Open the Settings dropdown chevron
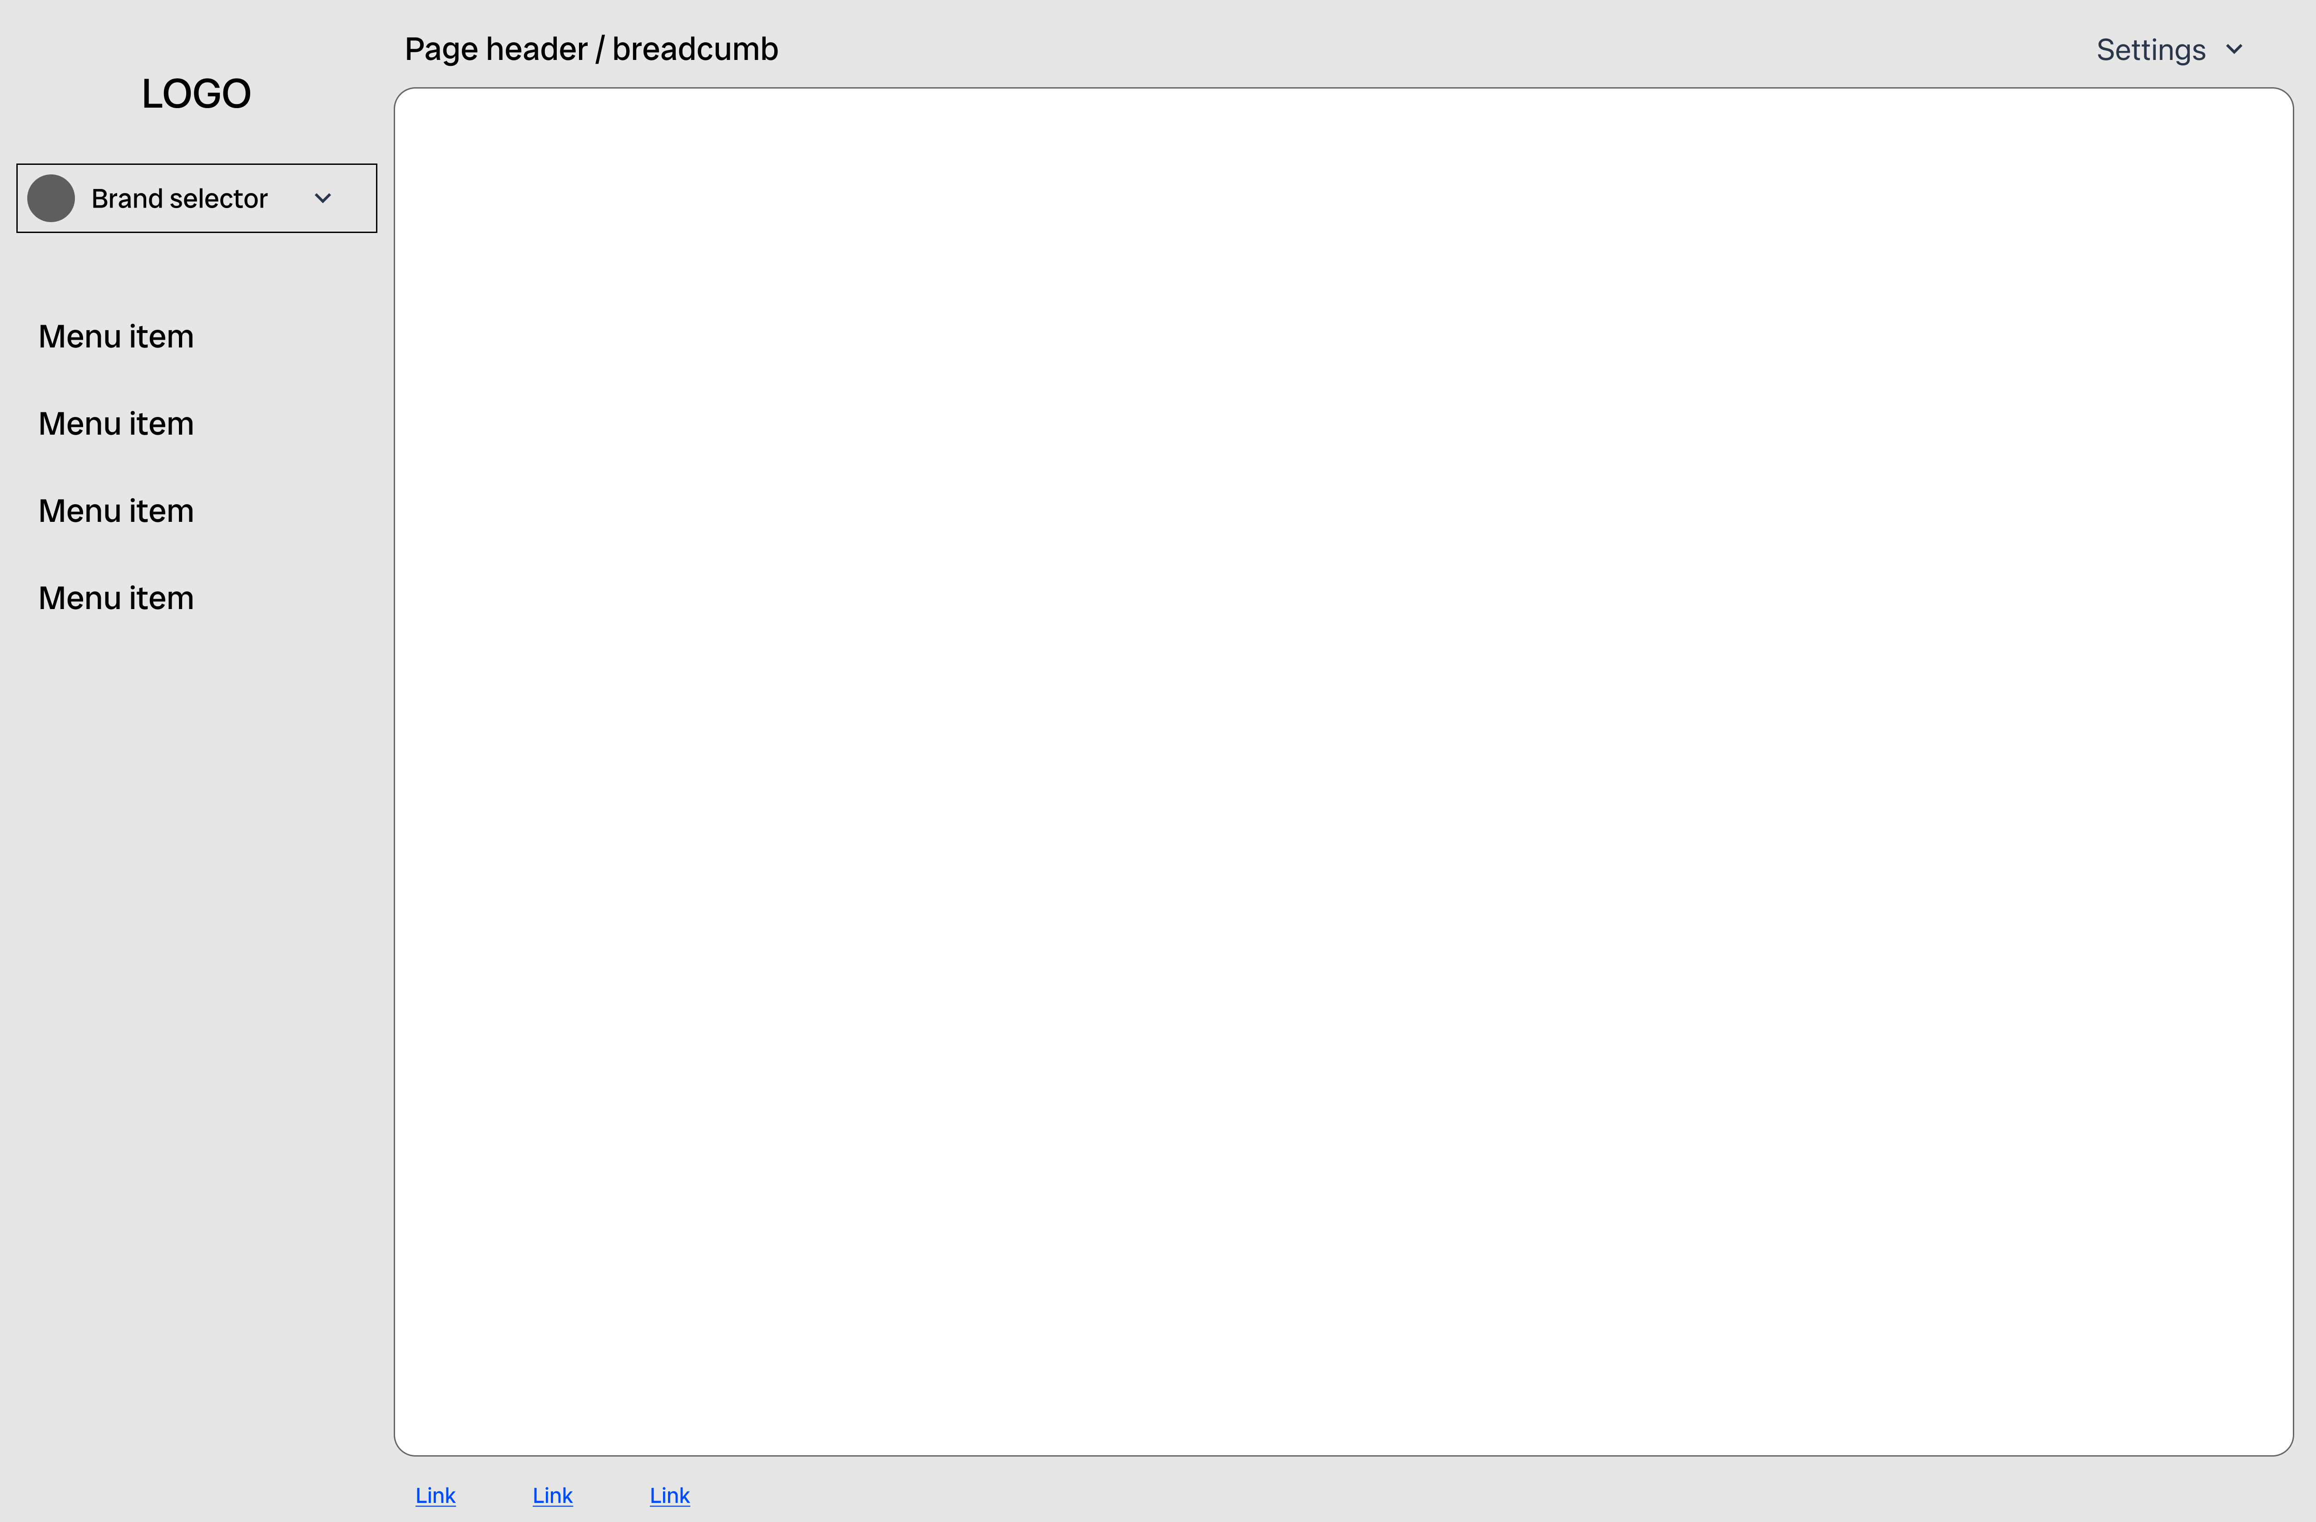This screenshot has width=2316, height=1522. (x=2234, y=50)
